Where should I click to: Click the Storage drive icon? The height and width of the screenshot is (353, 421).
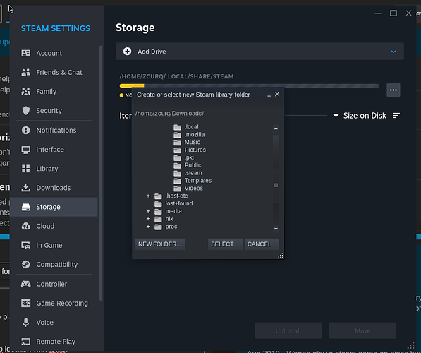click(26, 207)
